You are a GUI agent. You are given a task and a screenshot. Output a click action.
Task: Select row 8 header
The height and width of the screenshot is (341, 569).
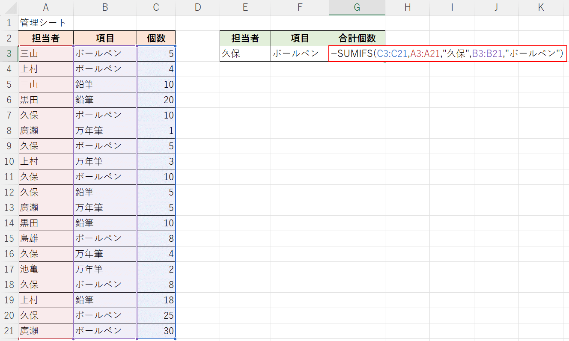coord(9,130)
